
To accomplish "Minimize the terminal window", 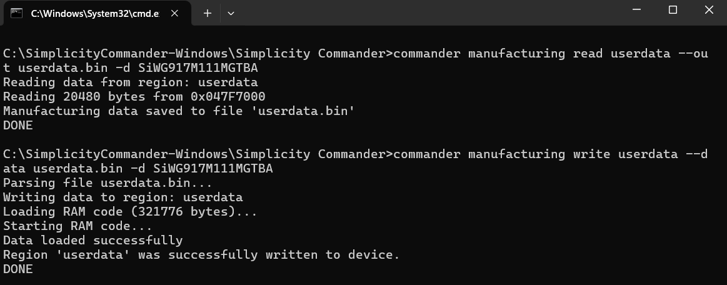I will pyautogui.click(x=638, y=10).
